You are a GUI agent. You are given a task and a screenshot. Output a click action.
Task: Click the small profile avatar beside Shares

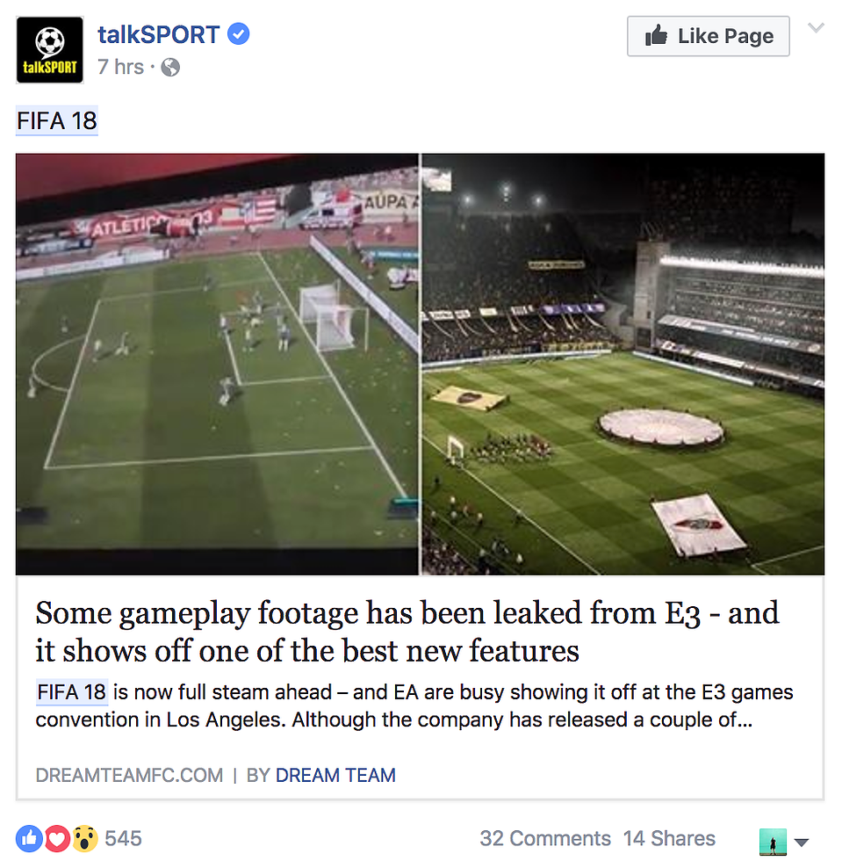[x=773, y=842]
